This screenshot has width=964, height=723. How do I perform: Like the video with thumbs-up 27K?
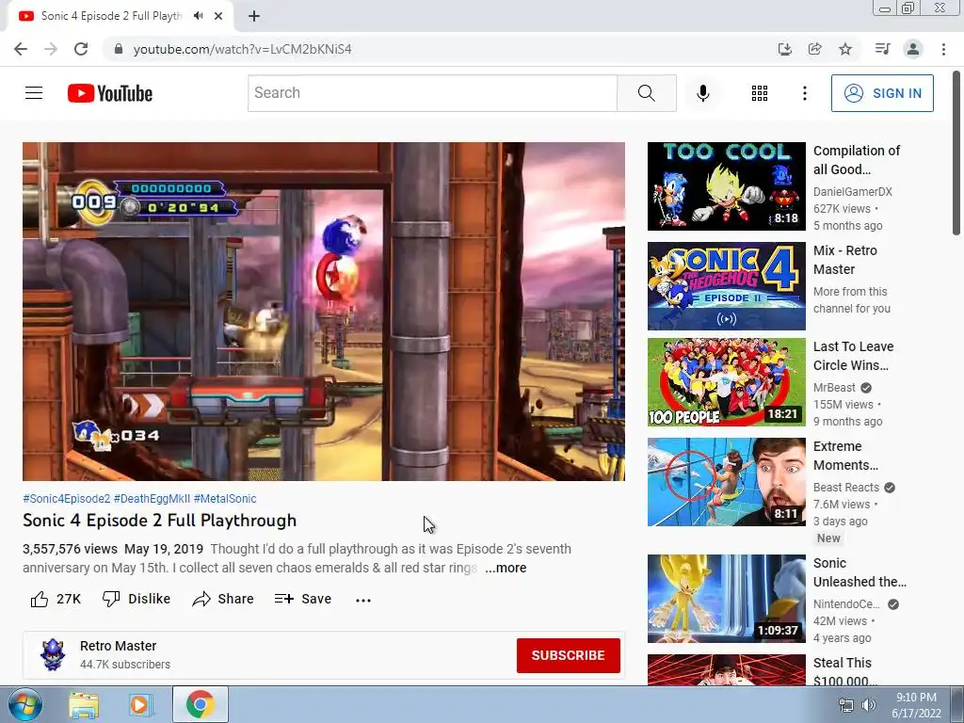coord(56,599)
